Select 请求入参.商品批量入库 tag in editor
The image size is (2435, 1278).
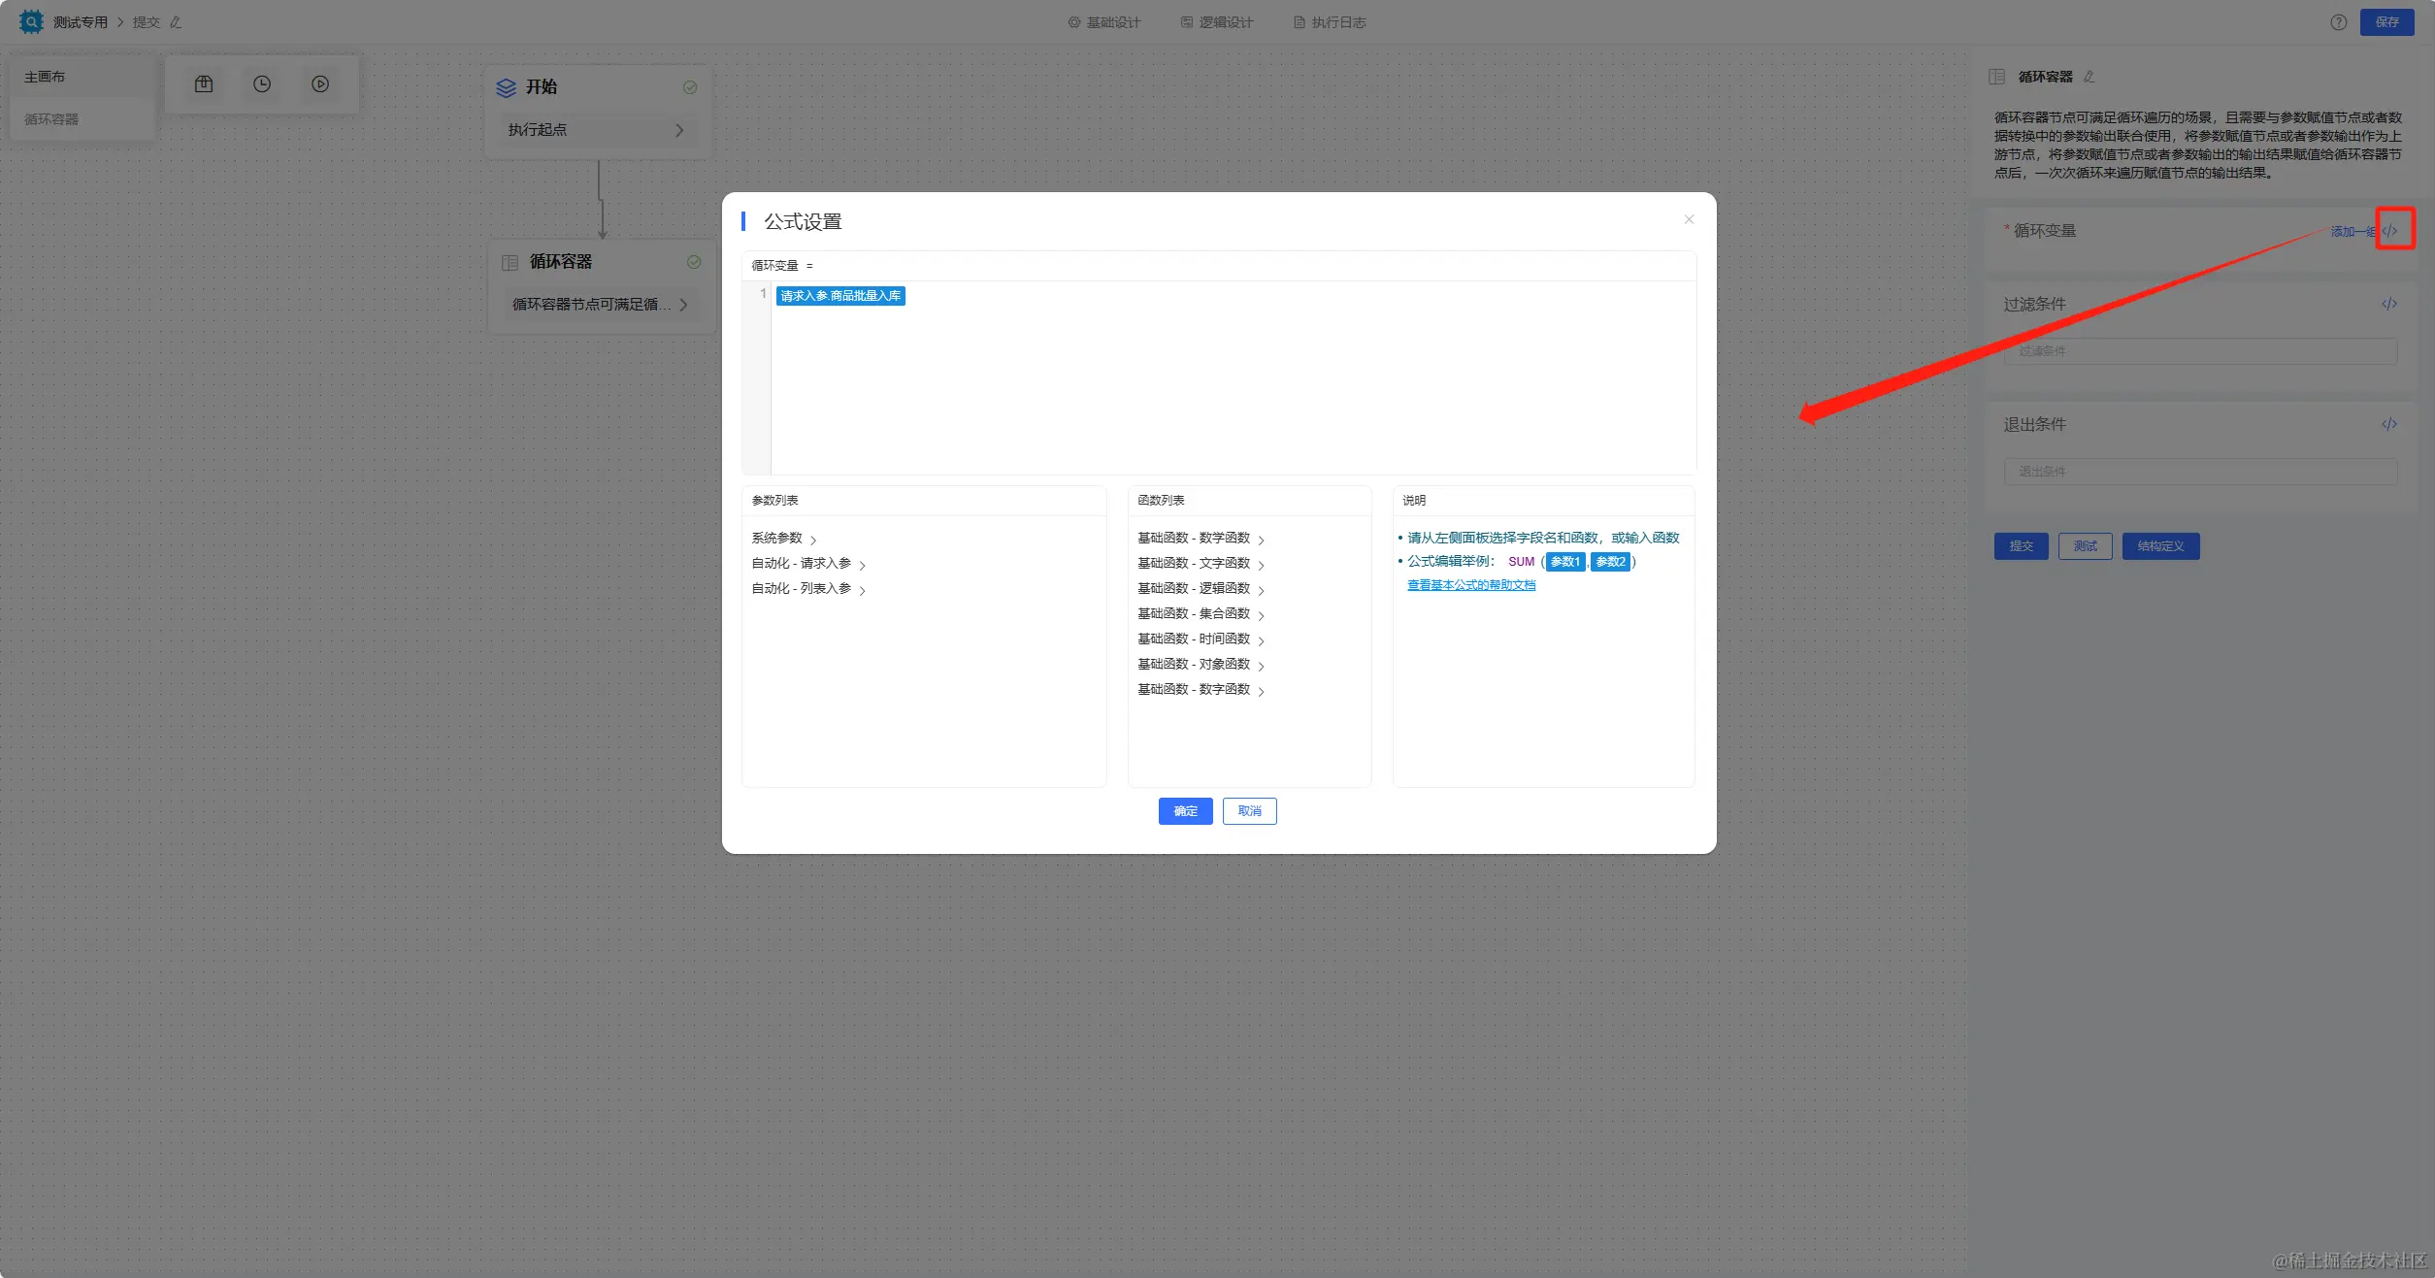click(840, 296)
